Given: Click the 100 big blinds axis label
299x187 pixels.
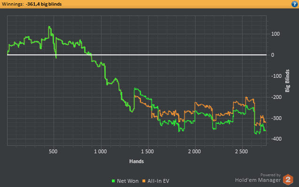Looking at the screenshot, I should (275, 34).
